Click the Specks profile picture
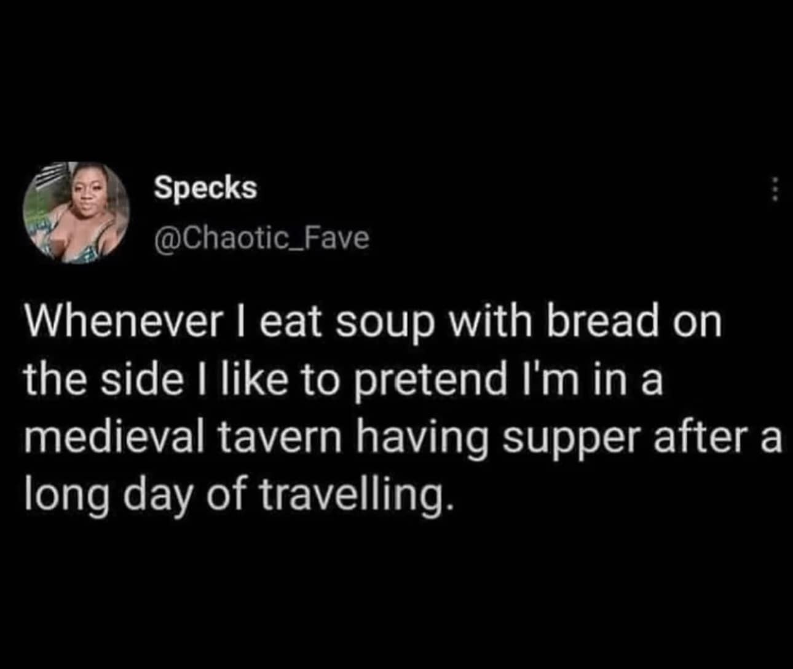The height and width of the screenshot is (669, 793). 77,213
